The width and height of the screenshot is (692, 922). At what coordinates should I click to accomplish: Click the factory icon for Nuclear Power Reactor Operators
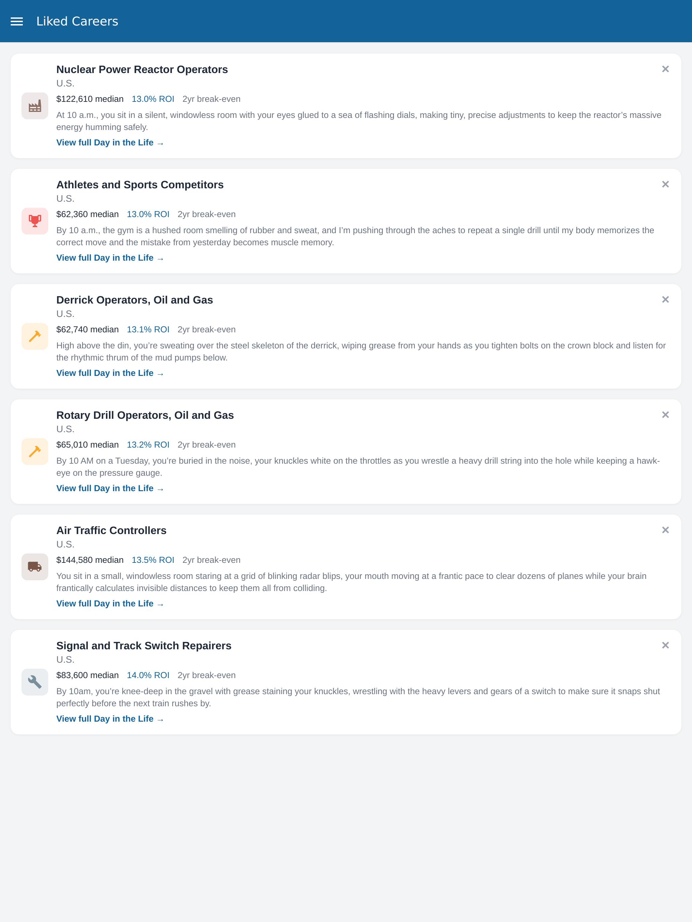(35, 106)
